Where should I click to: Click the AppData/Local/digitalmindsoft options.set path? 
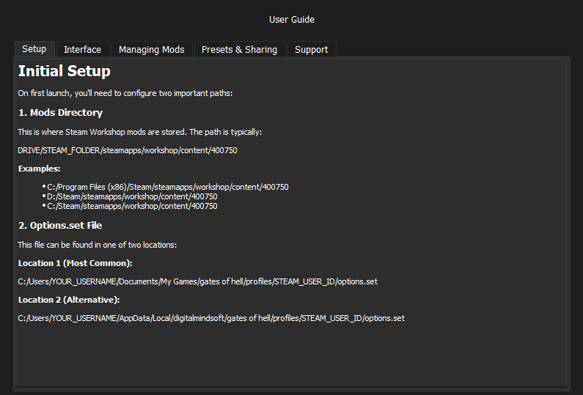pos(211,318)
